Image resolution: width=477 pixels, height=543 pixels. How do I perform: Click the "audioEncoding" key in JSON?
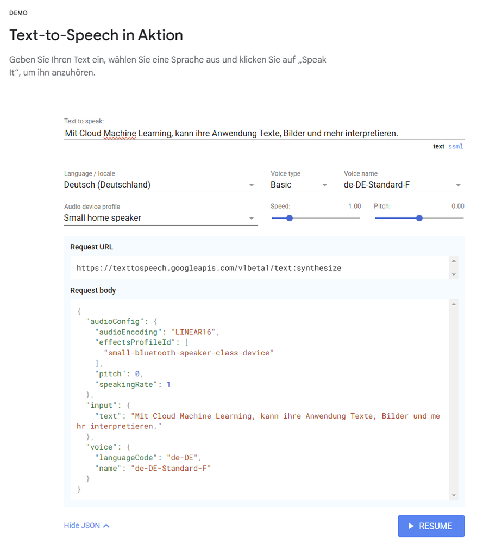click(x=128, y=332)
